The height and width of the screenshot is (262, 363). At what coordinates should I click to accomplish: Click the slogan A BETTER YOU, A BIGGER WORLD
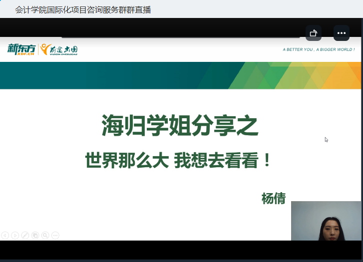tap(318, 50)
